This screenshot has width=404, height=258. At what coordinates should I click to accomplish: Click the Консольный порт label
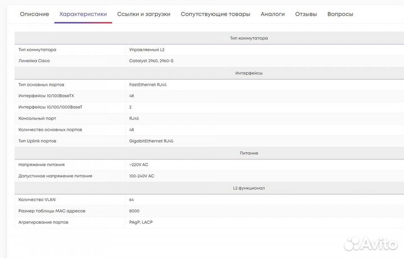tap(37, 118)
